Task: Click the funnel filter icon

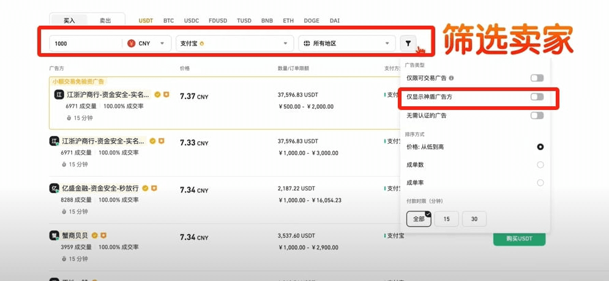Action: pos(408,43)
